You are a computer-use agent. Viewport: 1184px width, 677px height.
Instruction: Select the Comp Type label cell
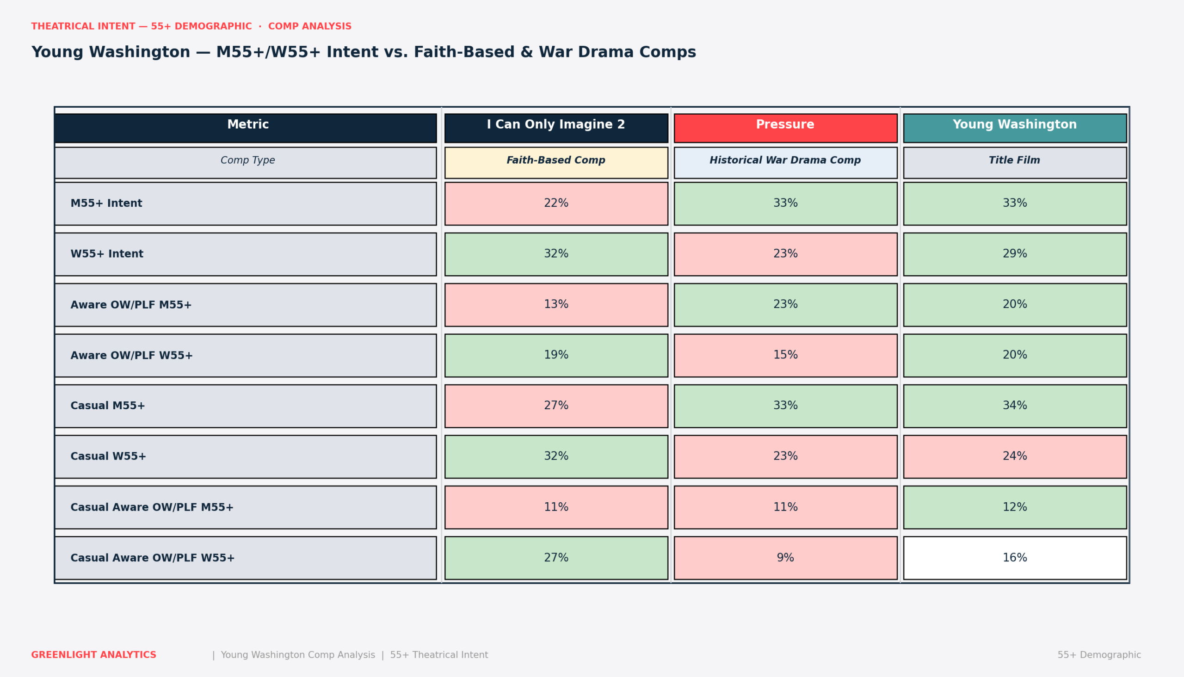pos(246,163)
